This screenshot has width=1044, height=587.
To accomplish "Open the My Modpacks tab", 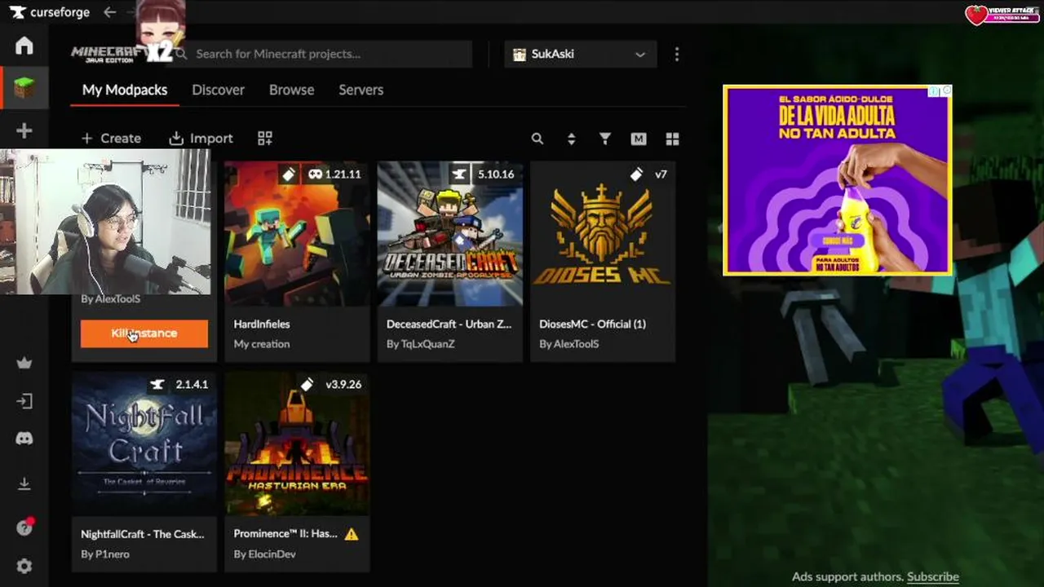I will point(125,90).
